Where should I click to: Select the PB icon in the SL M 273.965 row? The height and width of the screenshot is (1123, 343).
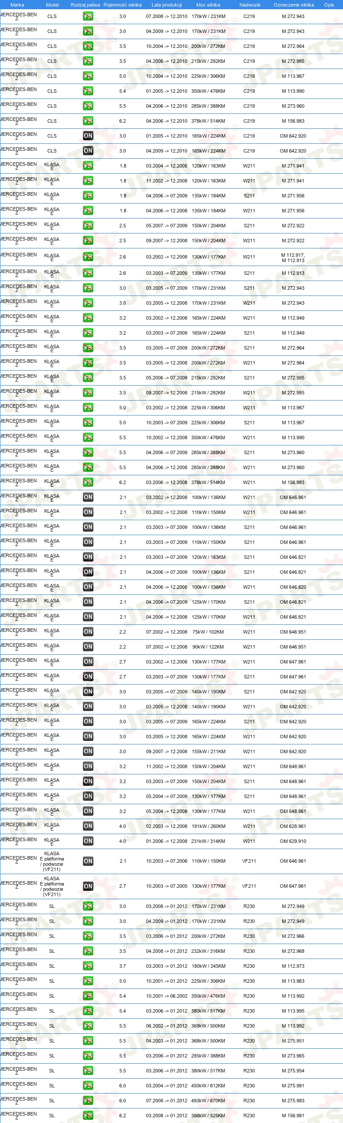point(88,1056)
